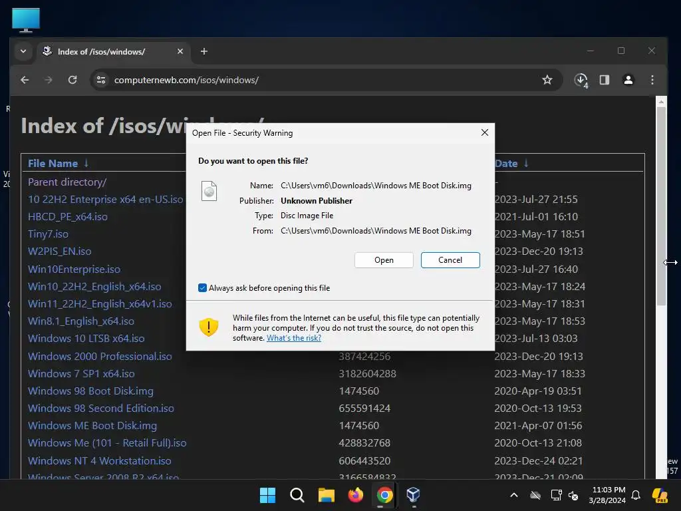Open site information icon in address bar
The height and width of the screenshot is (511, 681).
pos(101,80)
